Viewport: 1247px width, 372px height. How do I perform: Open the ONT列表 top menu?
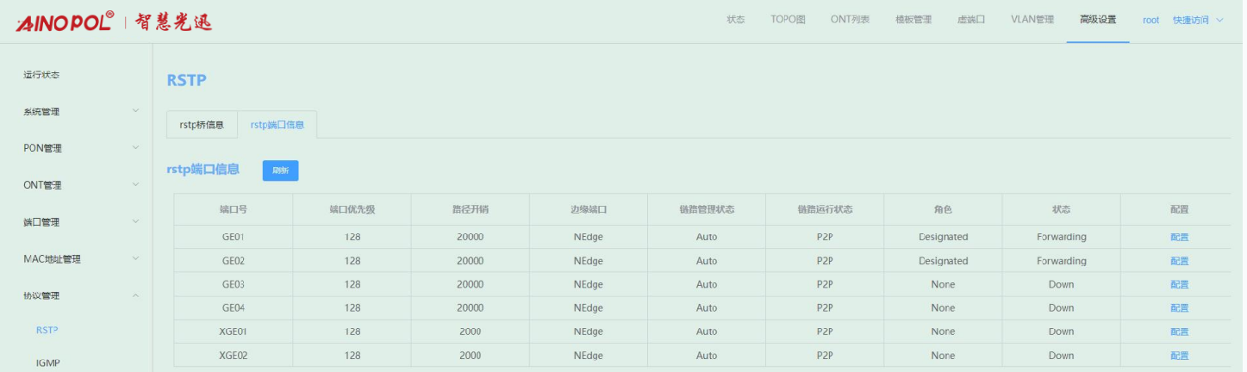coord(850,20)
